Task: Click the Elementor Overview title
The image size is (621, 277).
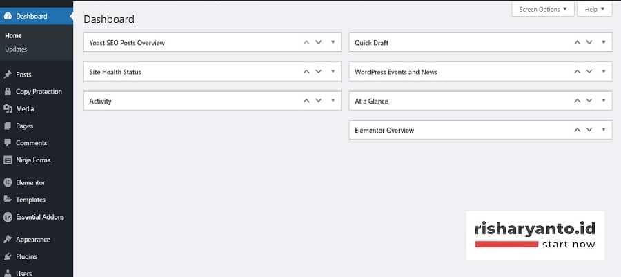Action: pyautogui.click(x=384, y=131)
